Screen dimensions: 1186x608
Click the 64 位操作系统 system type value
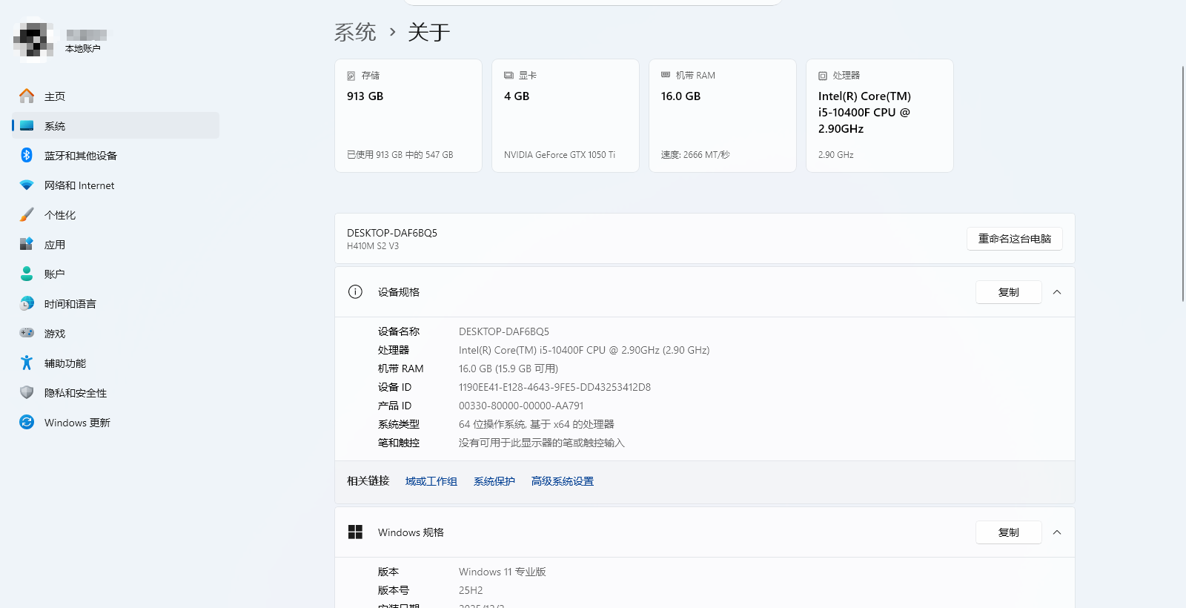pyautogui.click(x=537, y=424)
